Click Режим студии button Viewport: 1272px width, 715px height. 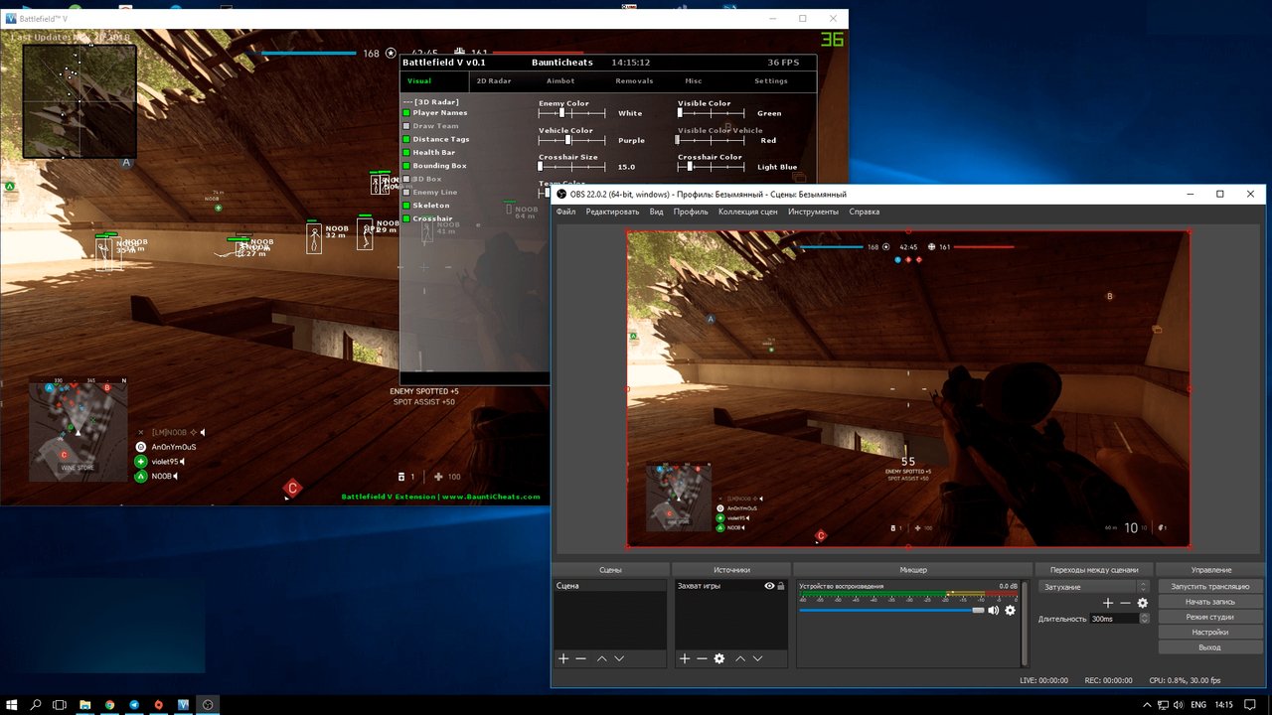tap(1209, 617)
